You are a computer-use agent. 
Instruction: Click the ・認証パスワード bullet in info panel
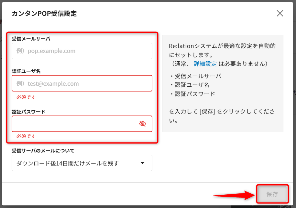[x=192, y=94]
